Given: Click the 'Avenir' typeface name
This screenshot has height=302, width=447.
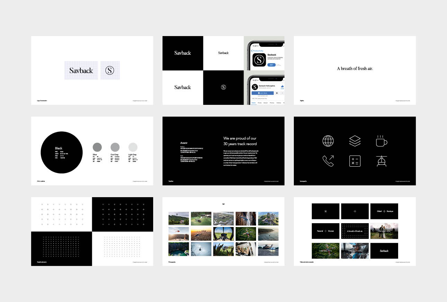Looking at the screenshot, I should click(x=184, y=143).
